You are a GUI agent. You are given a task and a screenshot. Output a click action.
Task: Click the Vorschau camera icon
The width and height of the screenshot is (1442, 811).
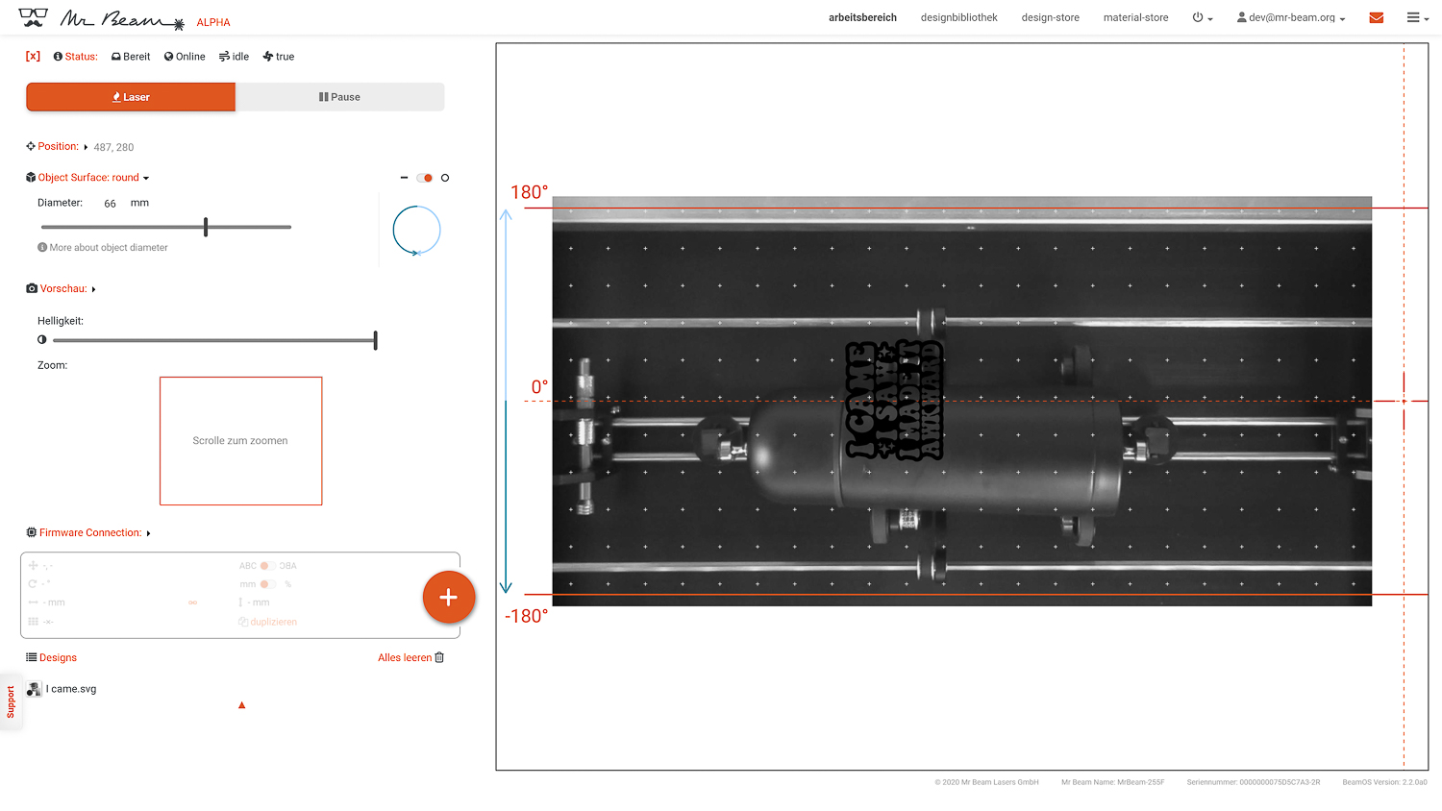point(32,288)
